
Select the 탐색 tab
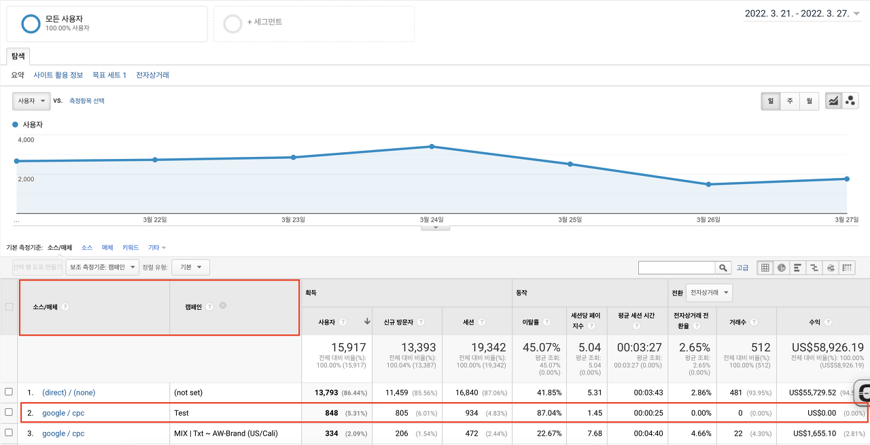coord(18,56)
